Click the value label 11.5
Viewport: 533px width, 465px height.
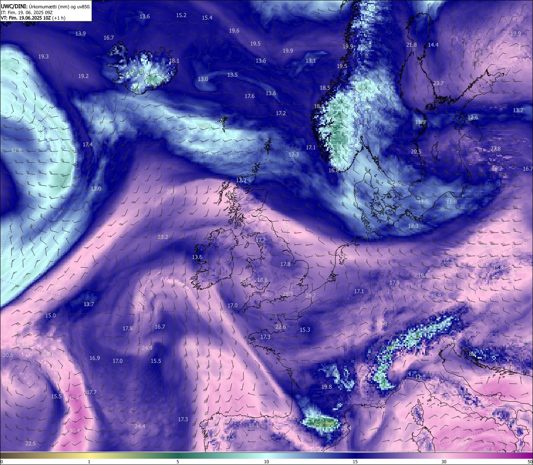coord(423,201)
